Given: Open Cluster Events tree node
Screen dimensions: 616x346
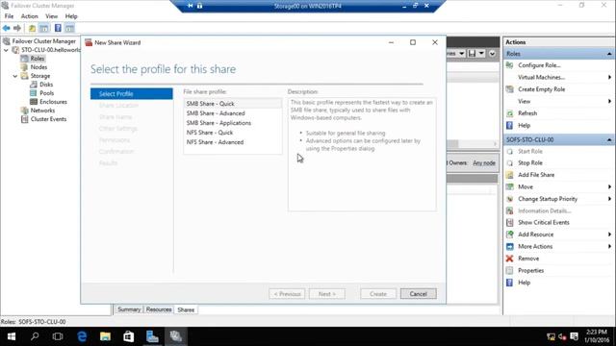Looking at the screenshot, I should point(48,119).
